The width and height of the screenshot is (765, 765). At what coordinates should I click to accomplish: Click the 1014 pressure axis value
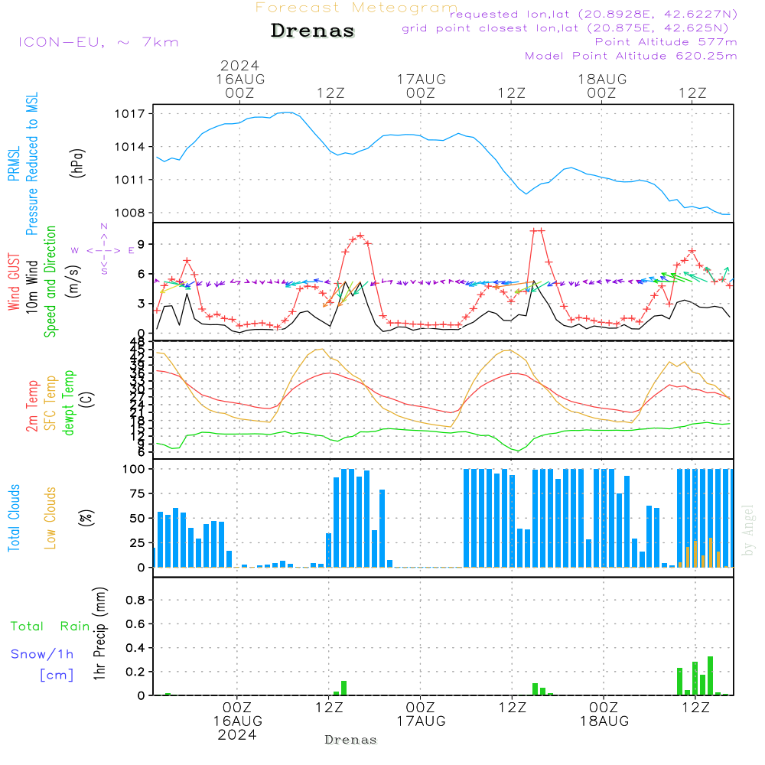tap(130, 147)
